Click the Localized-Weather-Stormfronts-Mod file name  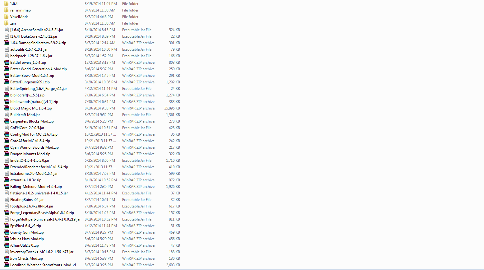pyautogui.click(x=45, y=265)
